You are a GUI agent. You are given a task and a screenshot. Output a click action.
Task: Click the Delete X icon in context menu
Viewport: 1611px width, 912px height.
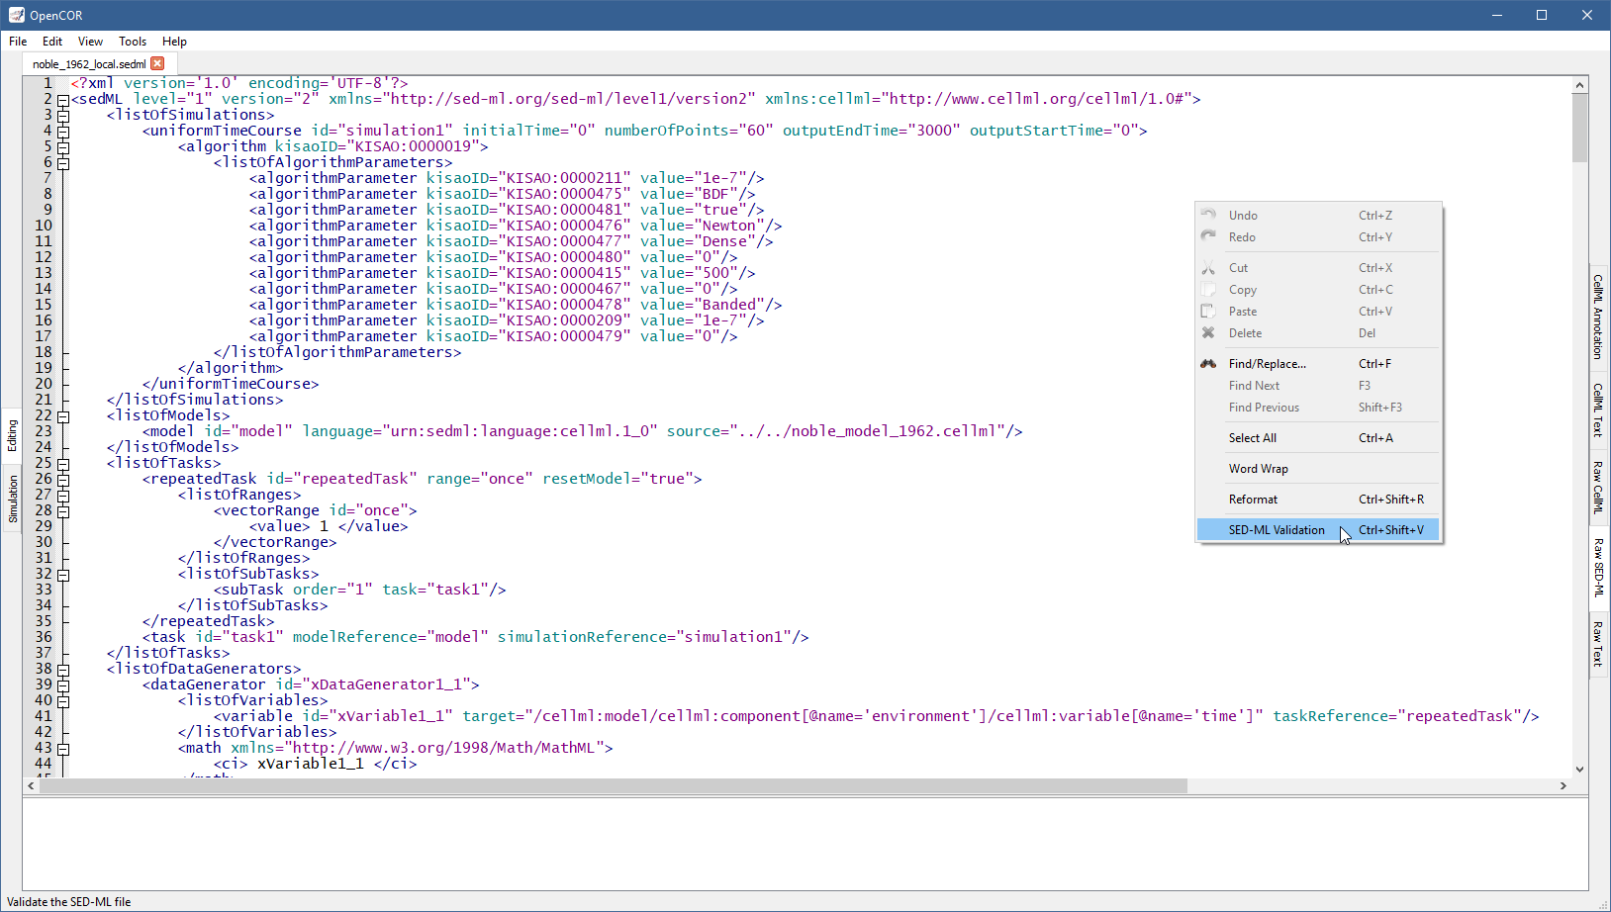[x=1208, y=333]
